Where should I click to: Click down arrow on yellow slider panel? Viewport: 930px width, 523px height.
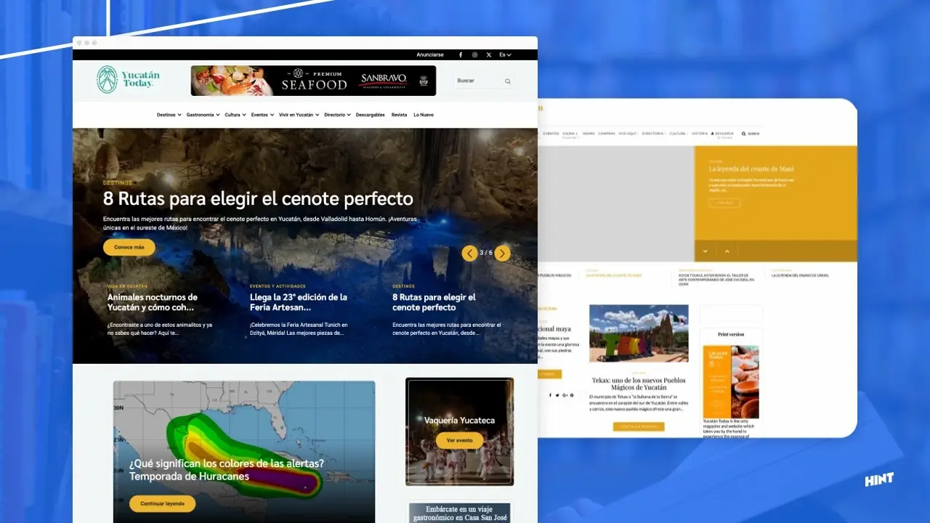[x=705, y=251]
